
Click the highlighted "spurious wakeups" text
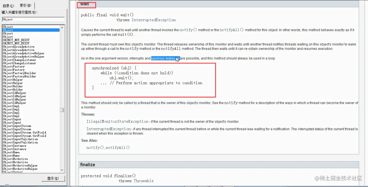click(165, 58)
